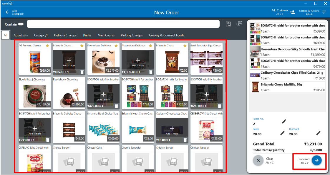Edit Taxes using its pencil icon

click(282, 133)
